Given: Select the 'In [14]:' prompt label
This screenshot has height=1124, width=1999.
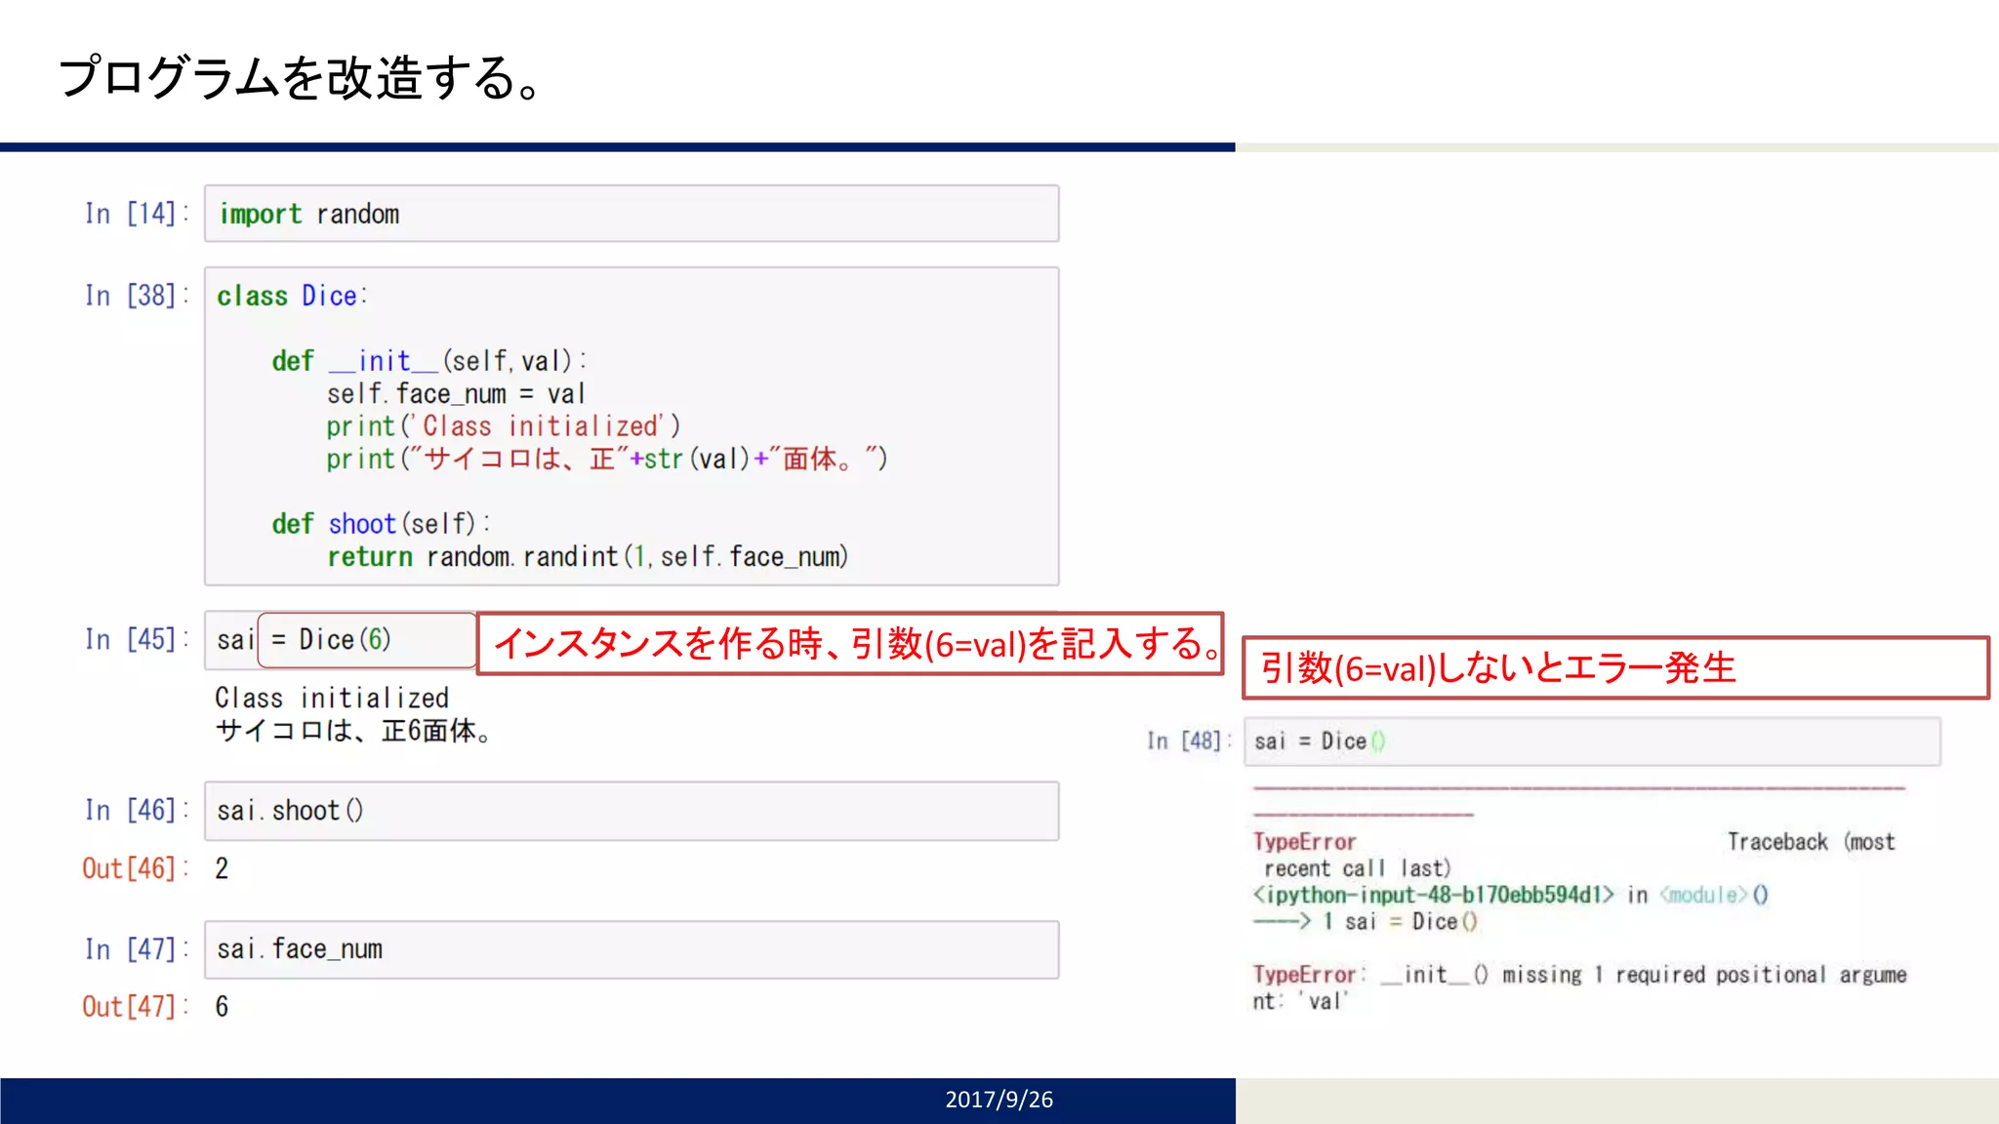Looking at the screenshot, I should pyautogui.click(x=137, y=214).
